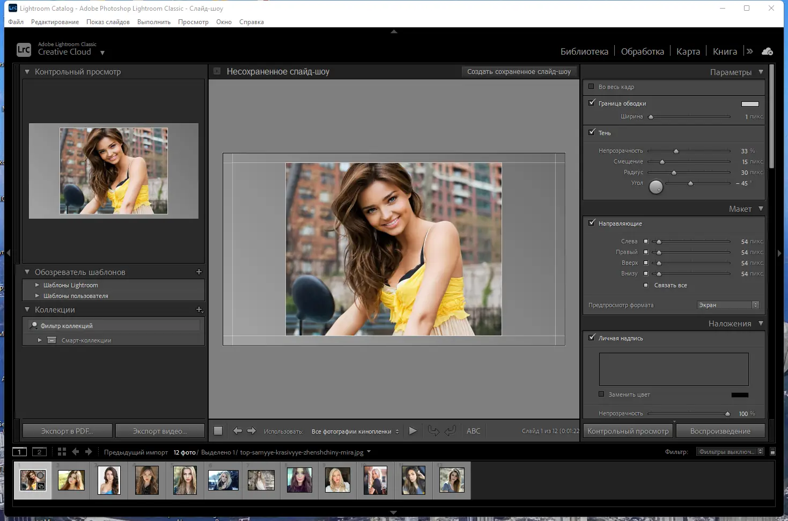Click the stroke border color swatch
Screen dimensions: 788x521
point(750,104)
